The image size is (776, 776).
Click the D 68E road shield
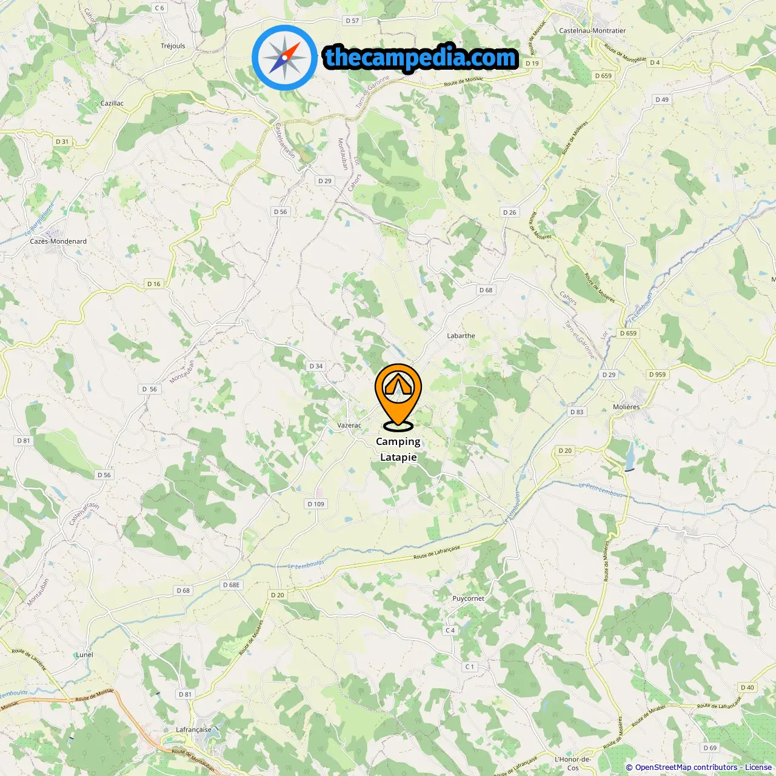(232, 585)
